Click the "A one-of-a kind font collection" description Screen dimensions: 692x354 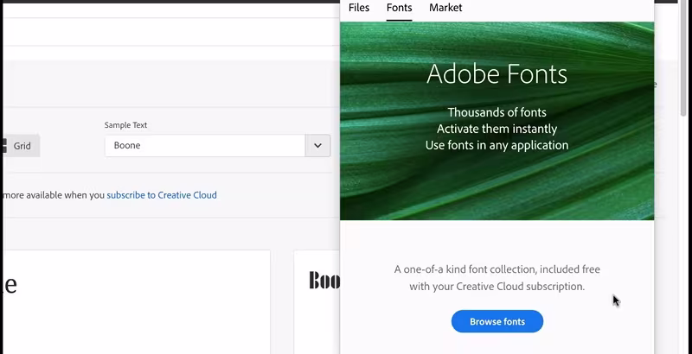(497, 269)
